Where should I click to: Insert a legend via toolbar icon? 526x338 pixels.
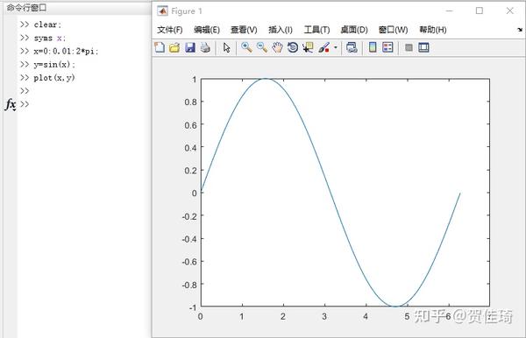(x=387, y=47)
